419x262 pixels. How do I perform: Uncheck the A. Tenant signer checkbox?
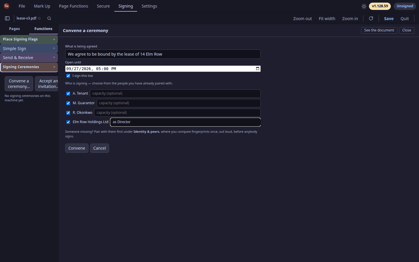pyautogui.click(x=68, y=94)
